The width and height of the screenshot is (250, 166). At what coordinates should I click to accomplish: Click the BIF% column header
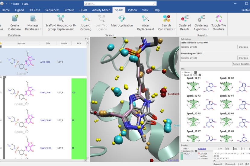(x=79, y=43)
